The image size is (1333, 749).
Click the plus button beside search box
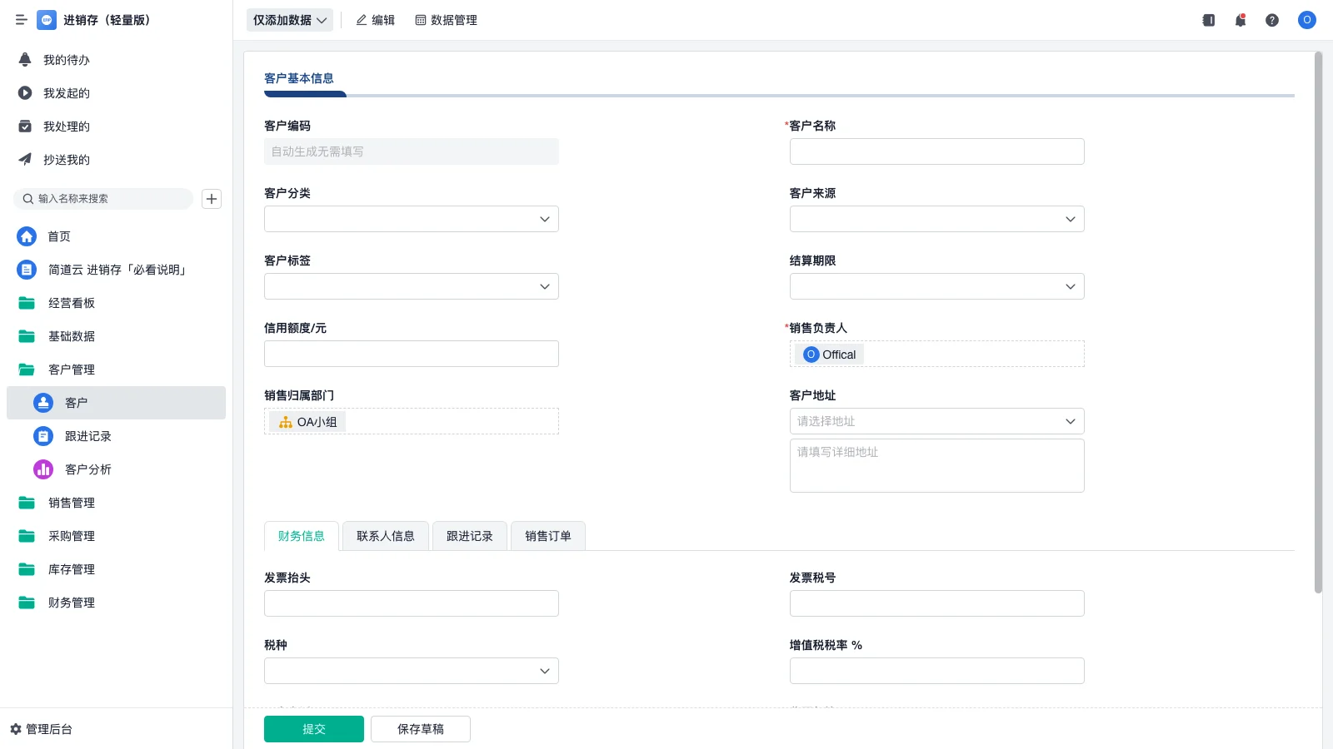coord(212,199)
